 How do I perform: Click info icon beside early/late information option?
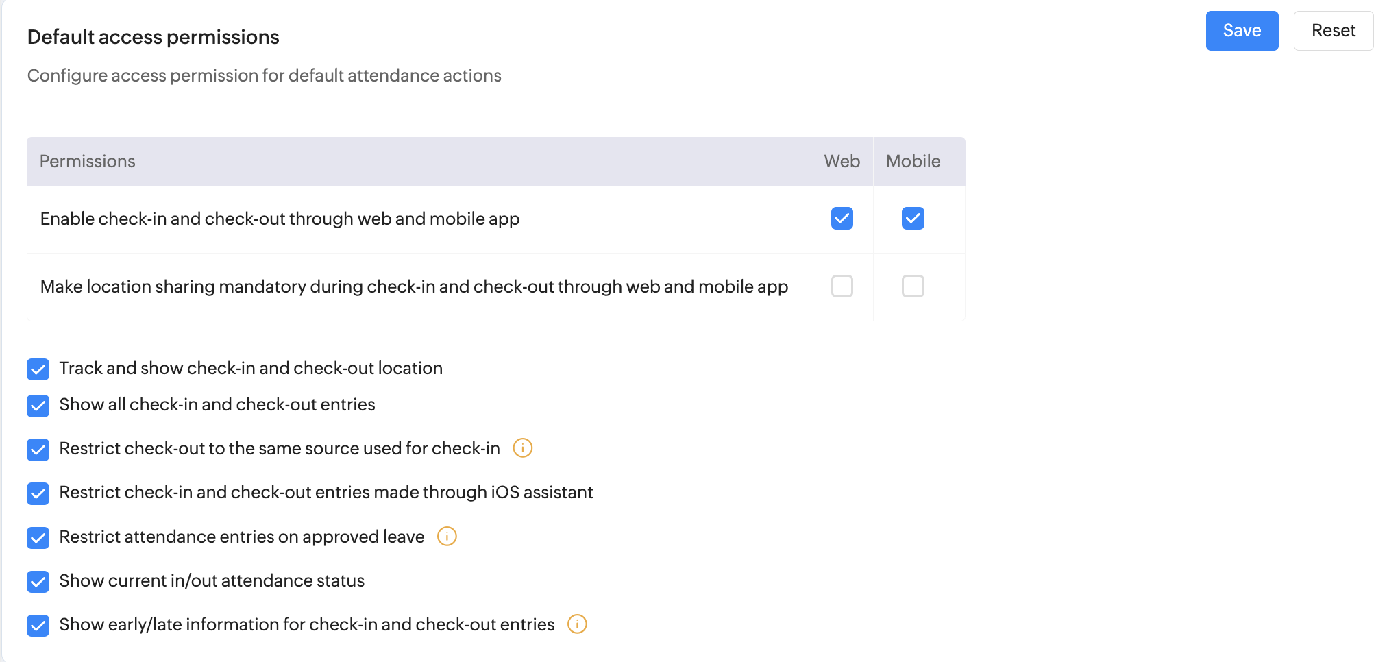577,624
